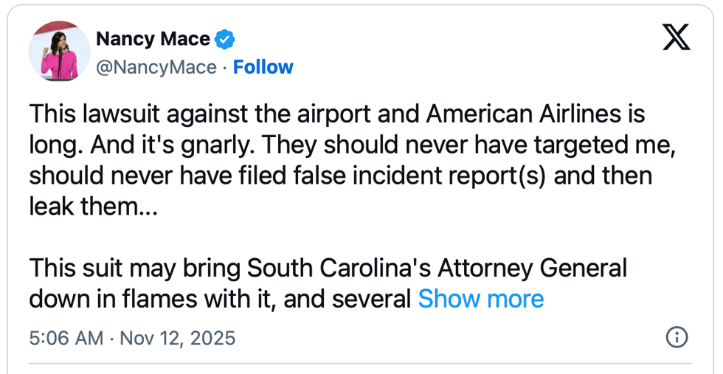Click the 5:06 AM time
Viewport: 723px width, 374px height.
click(66, 339)
